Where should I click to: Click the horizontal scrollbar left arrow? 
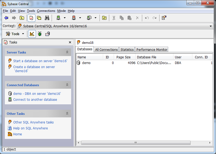(78, 143)
